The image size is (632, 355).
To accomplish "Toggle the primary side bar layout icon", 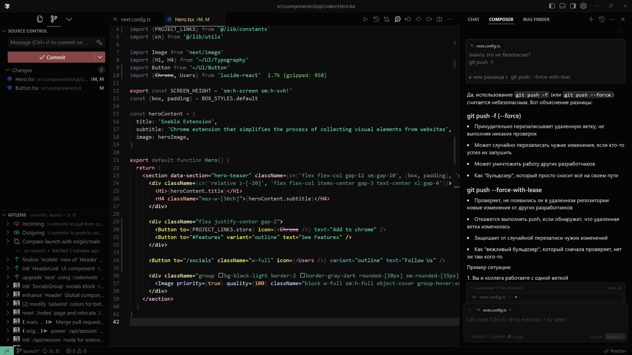I will click(x=552, y=6).
